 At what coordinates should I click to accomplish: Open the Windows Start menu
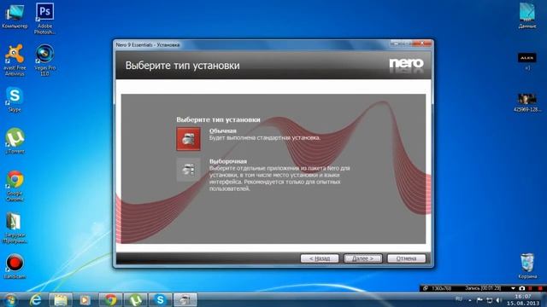[x=10, y=300]
